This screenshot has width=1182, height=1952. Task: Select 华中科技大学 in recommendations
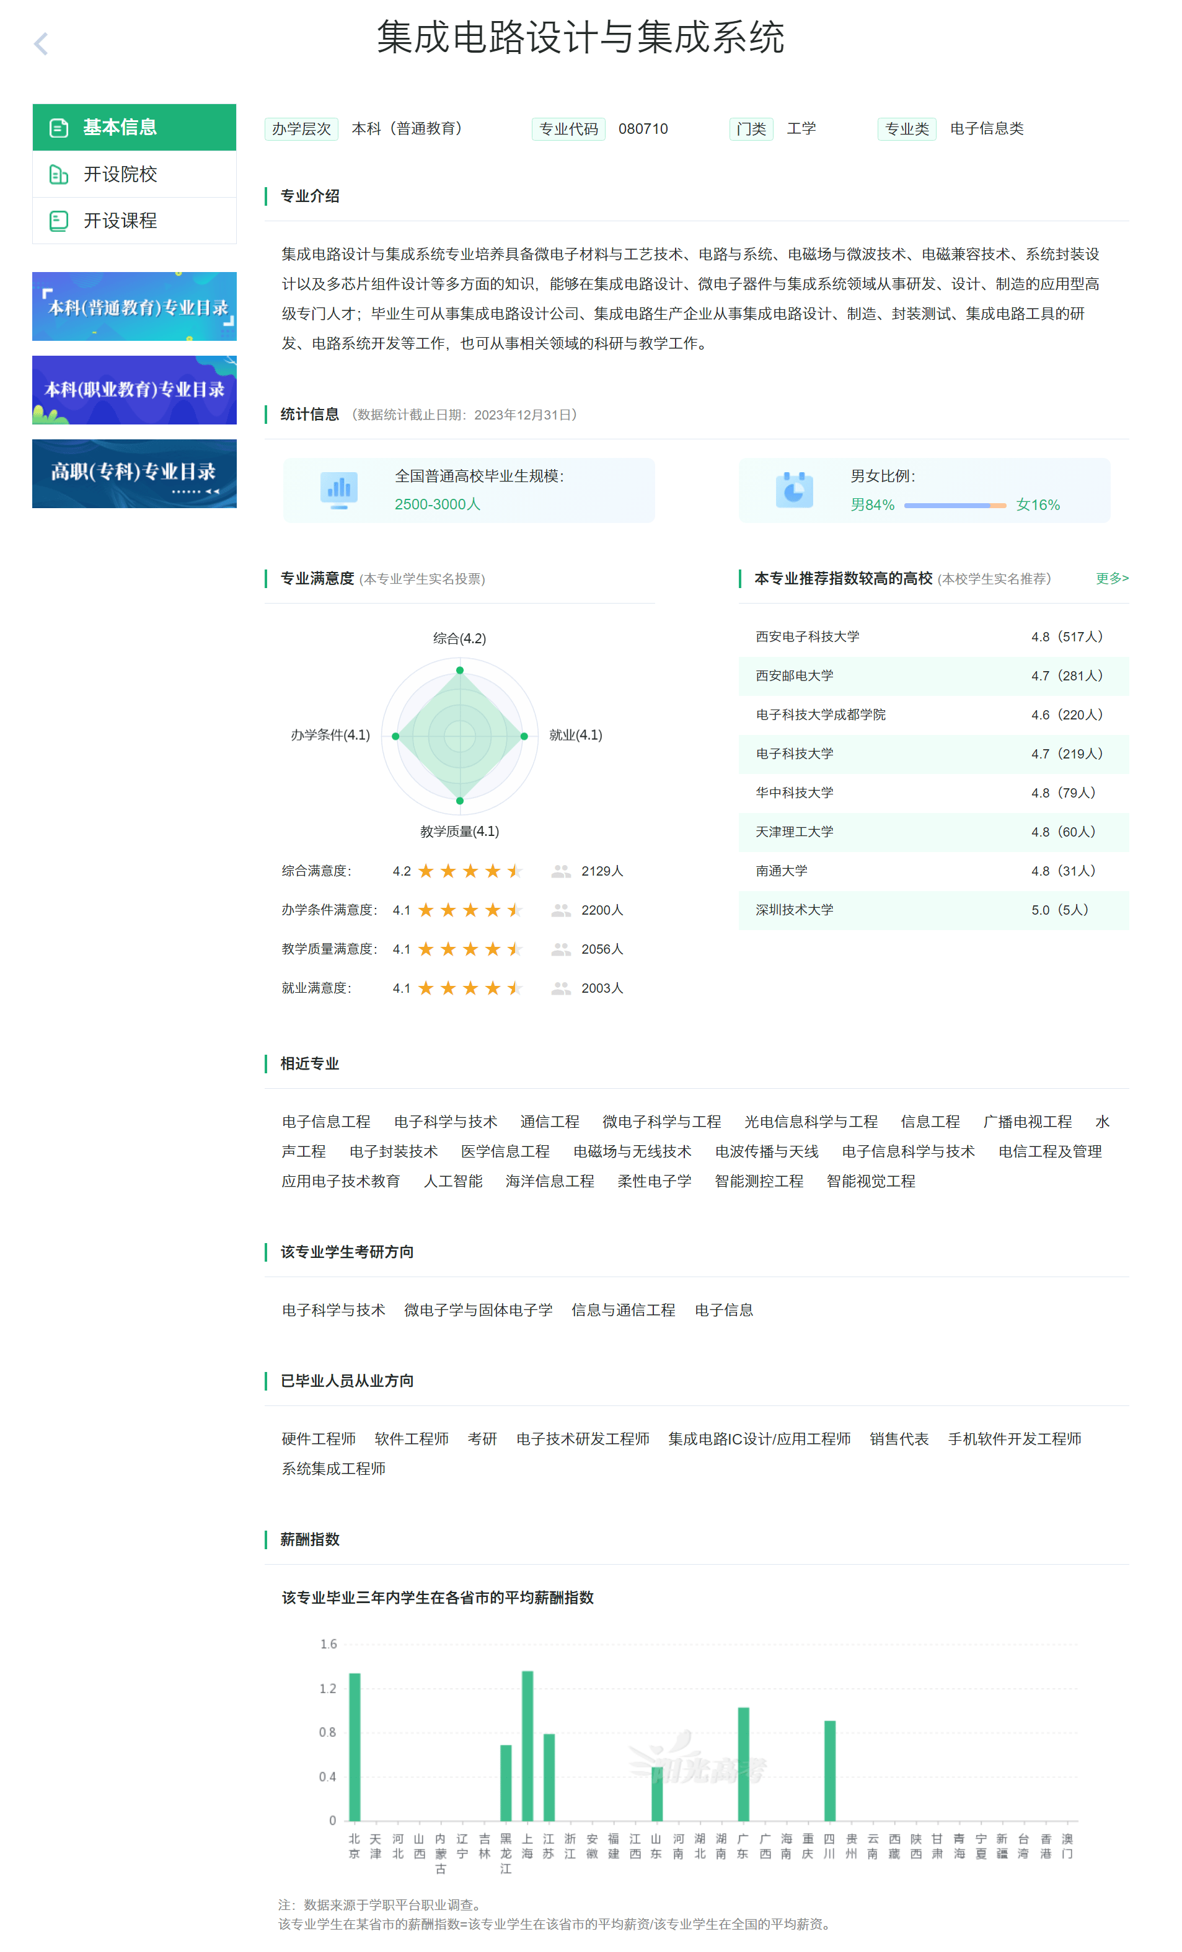point(795,793)
